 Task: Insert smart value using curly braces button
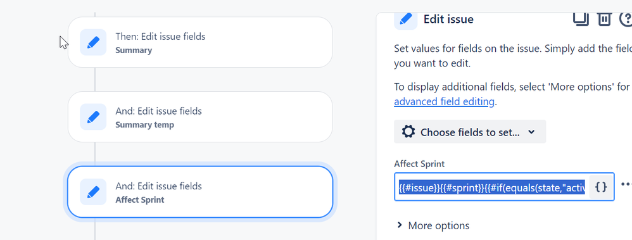(601, 187)
